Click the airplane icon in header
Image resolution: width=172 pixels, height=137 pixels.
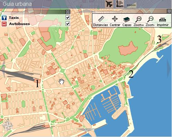(109, 4)
